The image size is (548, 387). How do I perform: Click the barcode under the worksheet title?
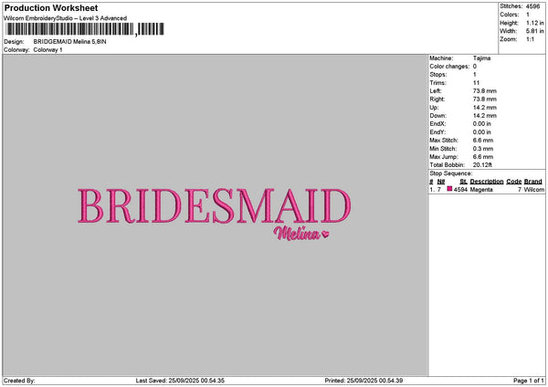coord(85,29)
